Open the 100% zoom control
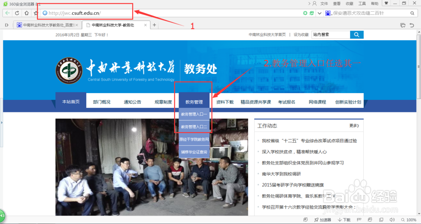 pos(409,220)
